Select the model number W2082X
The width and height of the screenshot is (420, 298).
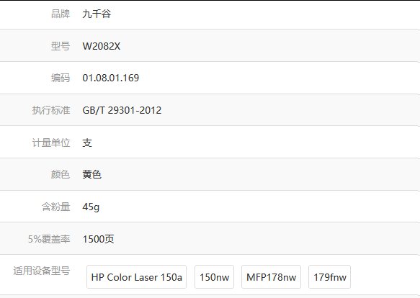102,46
